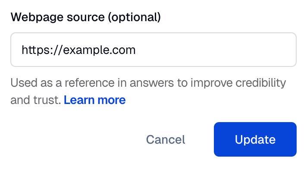Save changes with the blue Update button

(255, 139)
